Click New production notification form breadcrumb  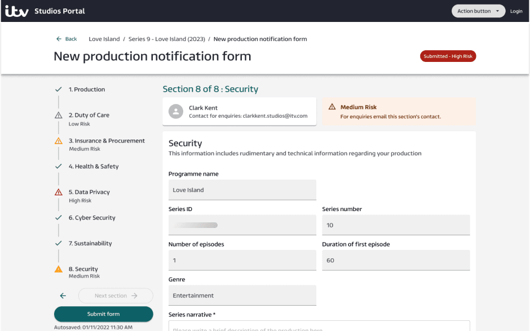click(x=260, y=39)
